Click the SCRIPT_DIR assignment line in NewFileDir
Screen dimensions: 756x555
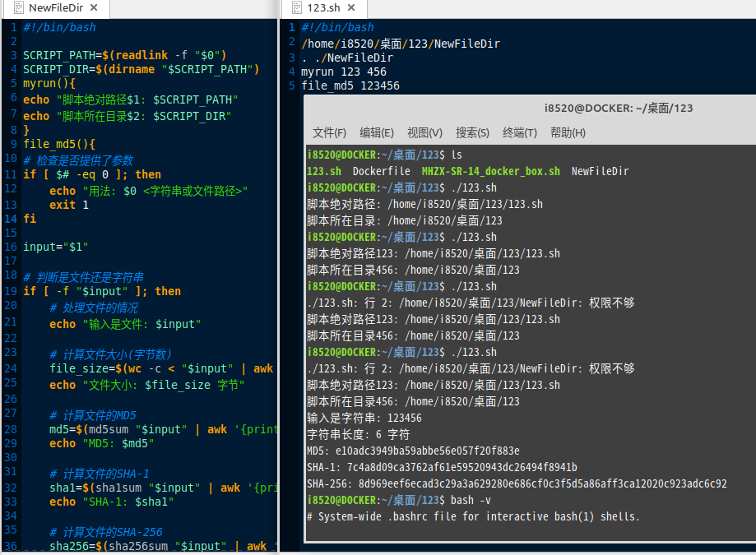point(141,69)
